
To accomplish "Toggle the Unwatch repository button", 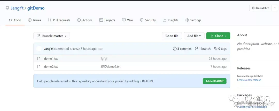I will coord(261,8).
